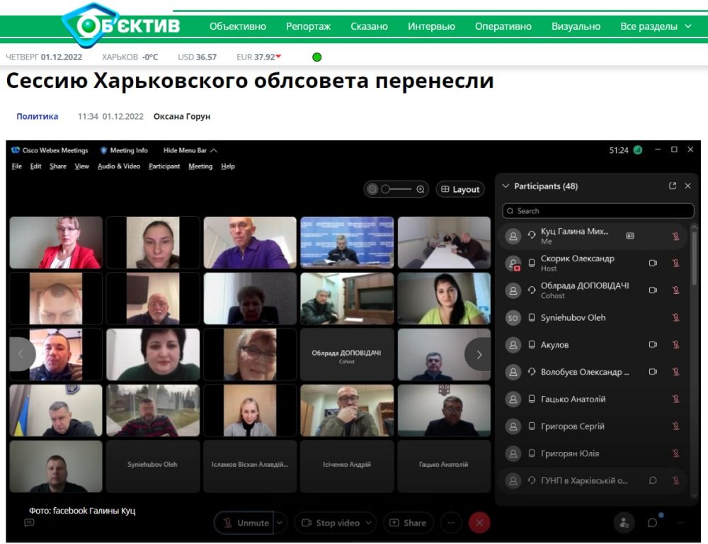Collapse the Participants list chevron

[505, 186]
